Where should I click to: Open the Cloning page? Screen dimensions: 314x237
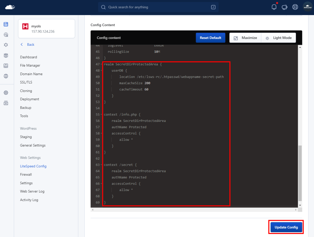26,91
